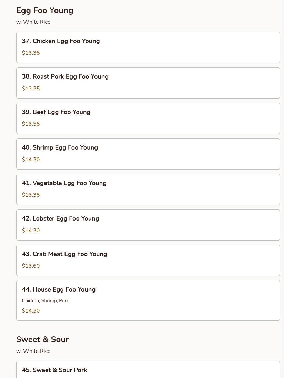
Task: Pick the Crab Meat Egg Foo Young card
Action: [x=148, y=260]
